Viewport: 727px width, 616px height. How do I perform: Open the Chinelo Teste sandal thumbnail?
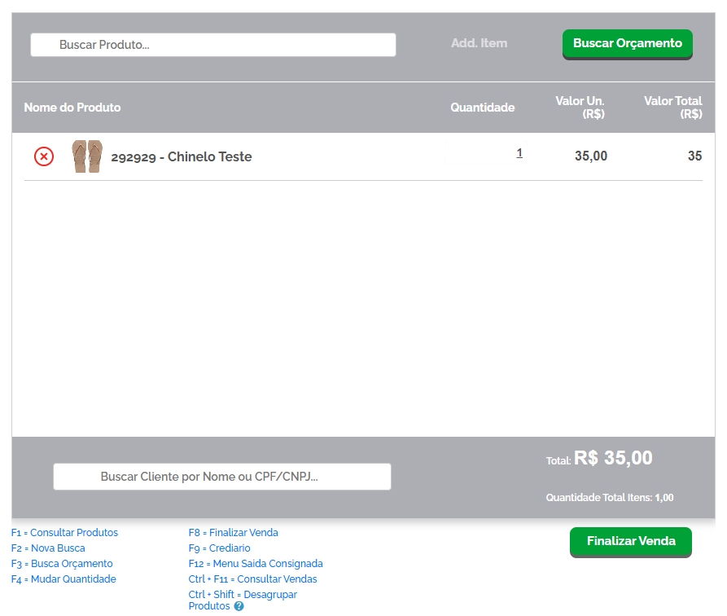[x=87, y=156]
